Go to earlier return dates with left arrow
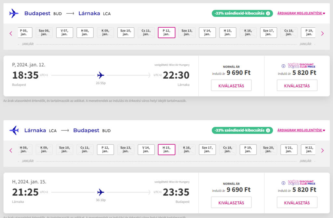This screenshot has width=333, height=218. tap(11, 150)
